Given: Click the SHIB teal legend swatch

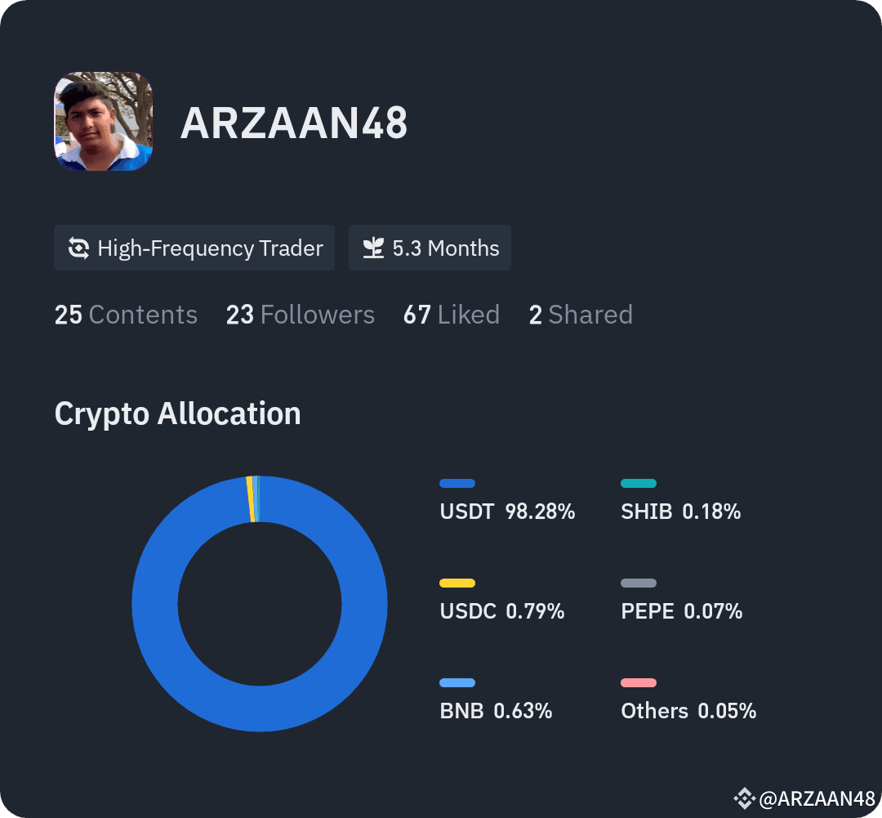Looking at the screenshot, I should [639, 483].
